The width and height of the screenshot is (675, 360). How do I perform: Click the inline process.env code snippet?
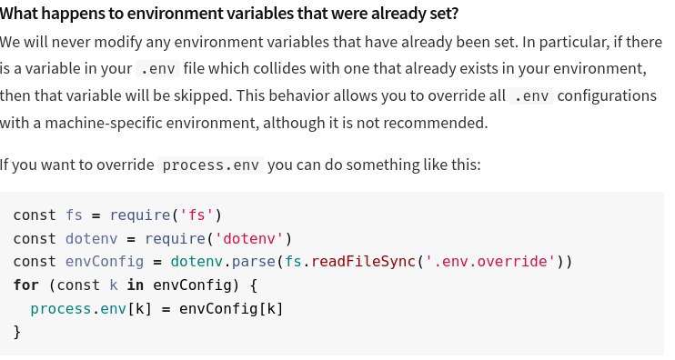pos(210,165)
